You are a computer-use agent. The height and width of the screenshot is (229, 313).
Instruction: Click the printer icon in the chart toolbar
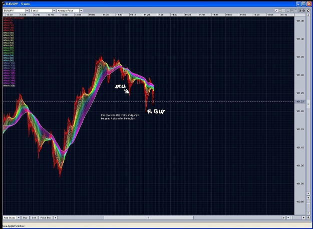304,10
